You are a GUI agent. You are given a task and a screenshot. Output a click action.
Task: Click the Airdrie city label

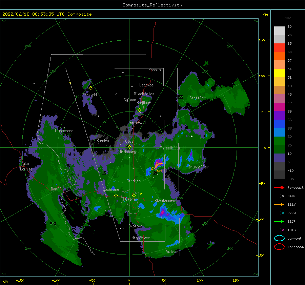click(x=134, y=181)
